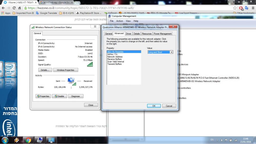Select the Network Address property
The width and height of the screenshot is (256, 144).
click(x=124, y=57)
